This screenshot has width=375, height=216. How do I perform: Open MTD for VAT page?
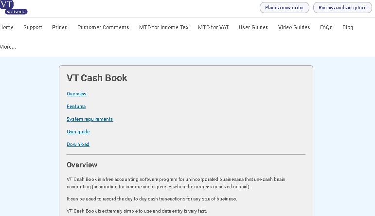click(214, 27)
